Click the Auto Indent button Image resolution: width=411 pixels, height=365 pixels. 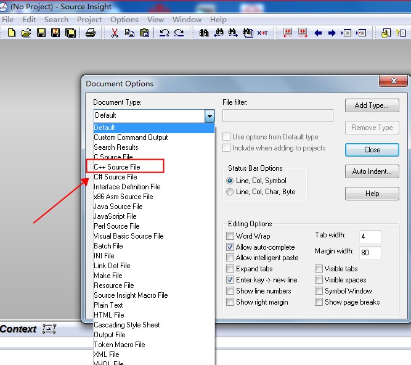click(372, 171)
